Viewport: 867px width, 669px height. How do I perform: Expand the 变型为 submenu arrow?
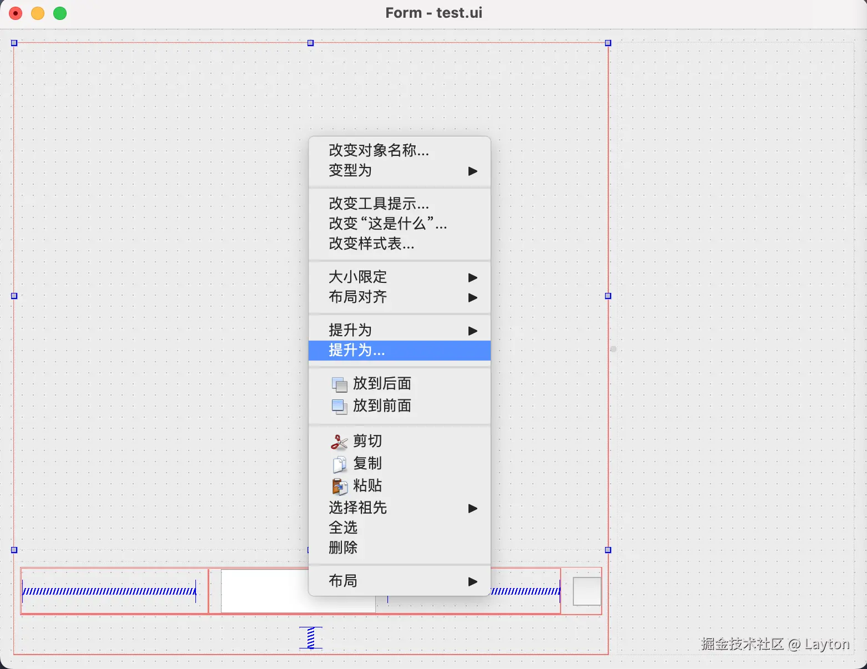coord(472,171)
